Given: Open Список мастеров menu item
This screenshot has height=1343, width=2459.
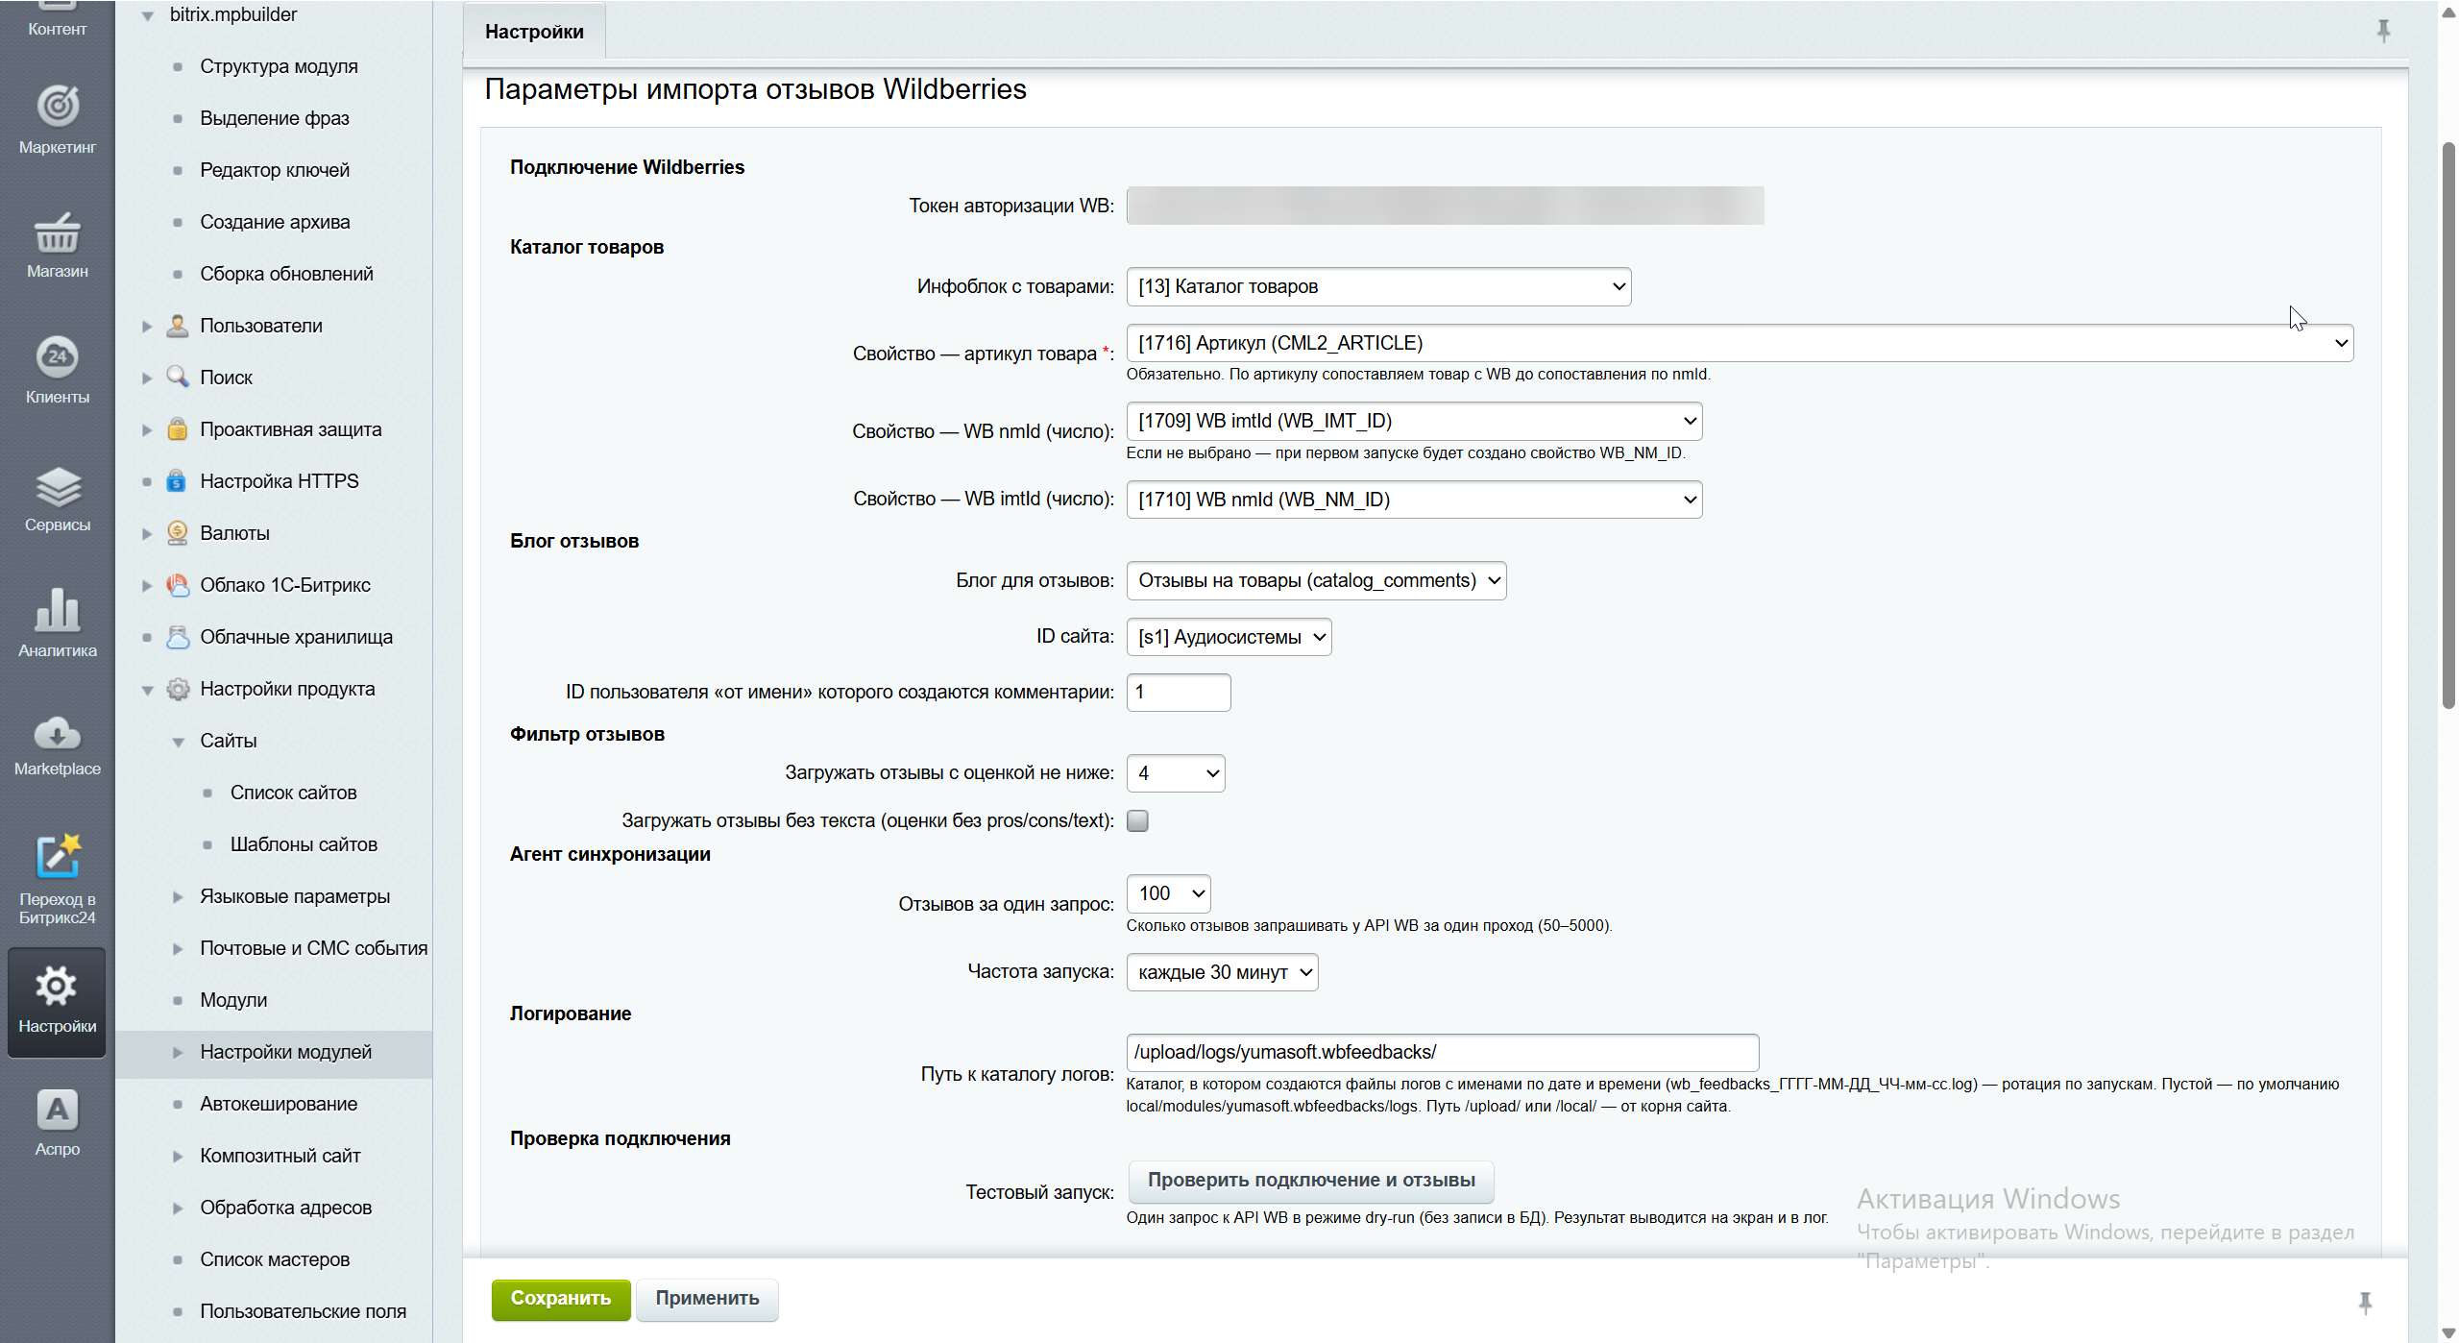Looking at the screenshot, I should point(275,1259).
